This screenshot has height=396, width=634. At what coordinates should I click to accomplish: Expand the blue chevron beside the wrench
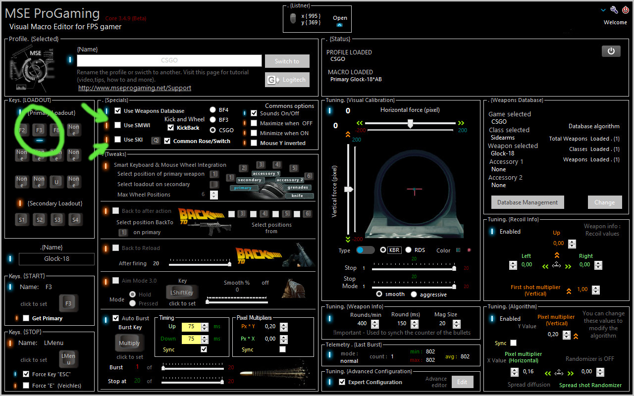[603, 10]
